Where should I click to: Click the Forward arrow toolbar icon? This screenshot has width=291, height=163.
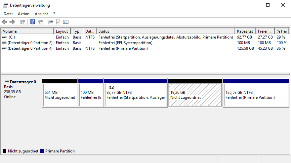[12, 22]
